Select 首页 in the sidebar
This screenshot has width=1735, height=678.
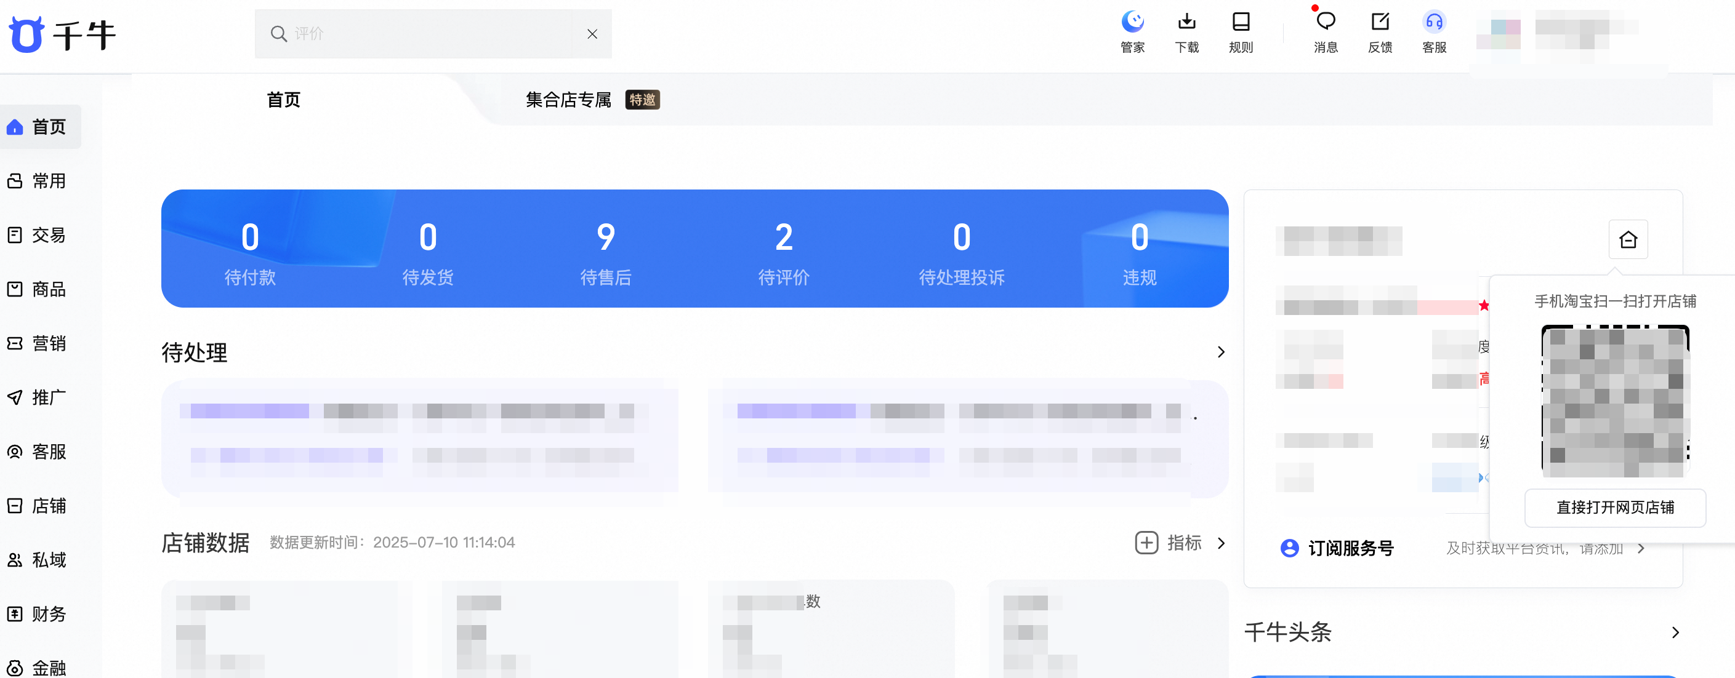(x=41, y=127)
